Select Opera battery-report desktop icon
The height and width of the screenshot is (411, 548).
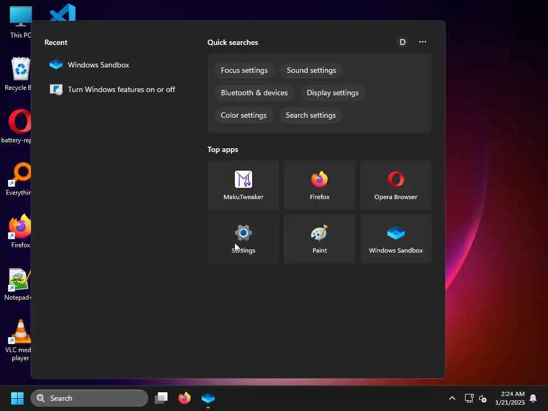tap(18, 126)
